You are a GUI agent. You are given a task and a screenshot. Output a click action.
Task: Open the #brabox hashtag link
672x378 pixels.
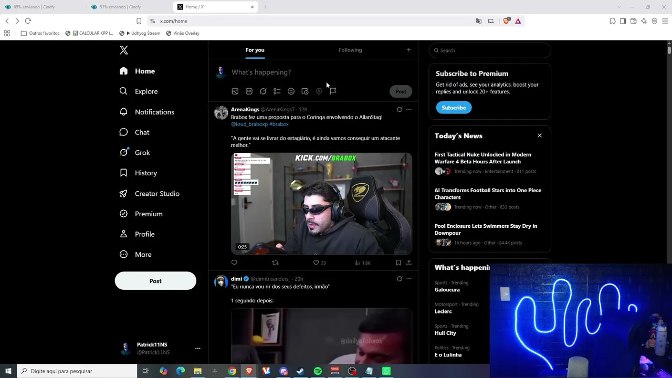tap(279, 124)
